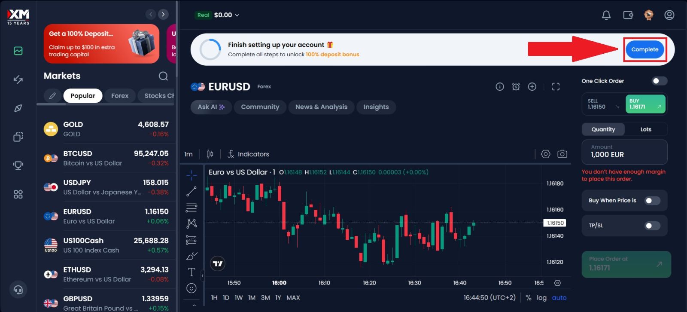Open the user profile icon
The width and height of the screenshot is (687, 312).
pos(669,15)
